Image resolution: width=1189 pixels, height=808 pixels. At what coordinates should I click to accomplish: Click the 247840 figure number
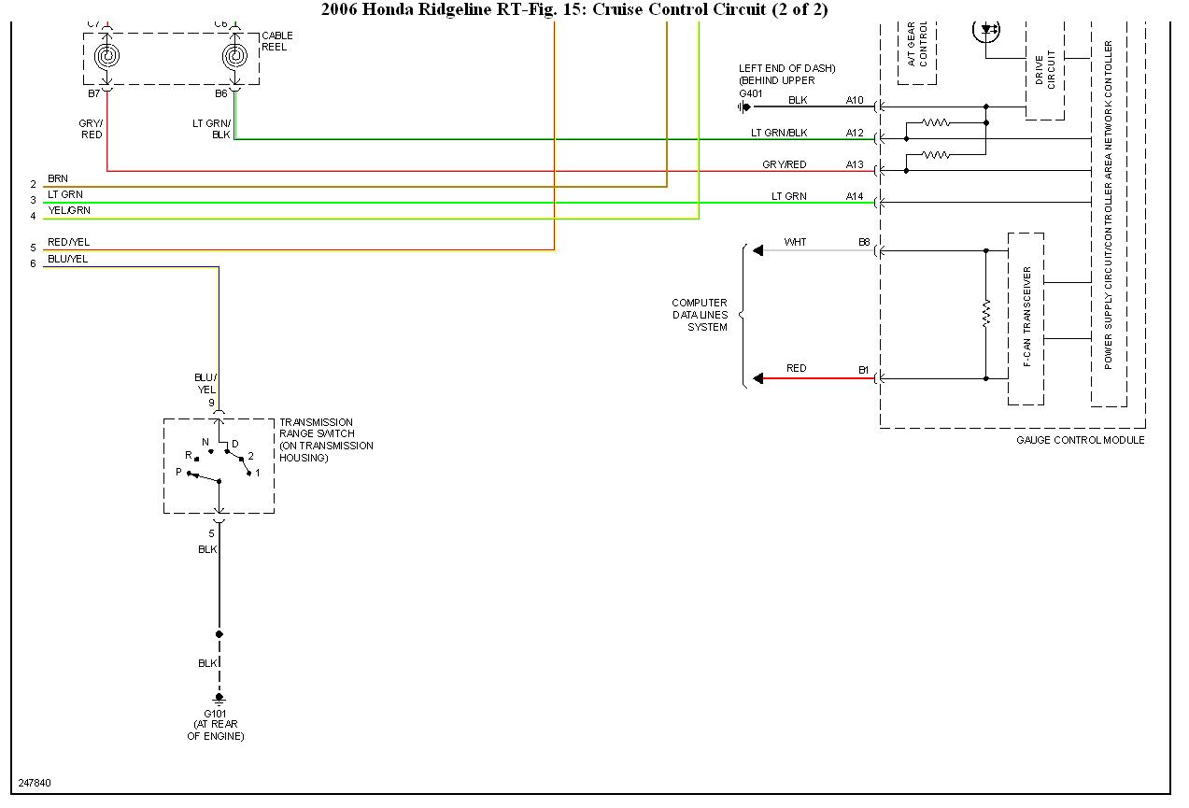35,783
